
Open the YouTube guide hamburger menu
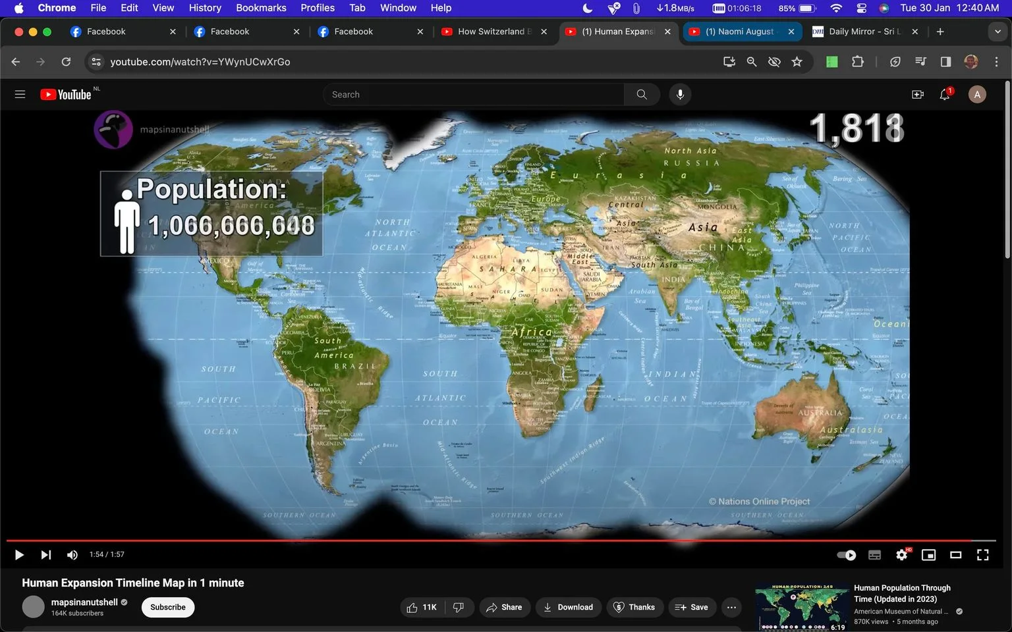point(20,94)
